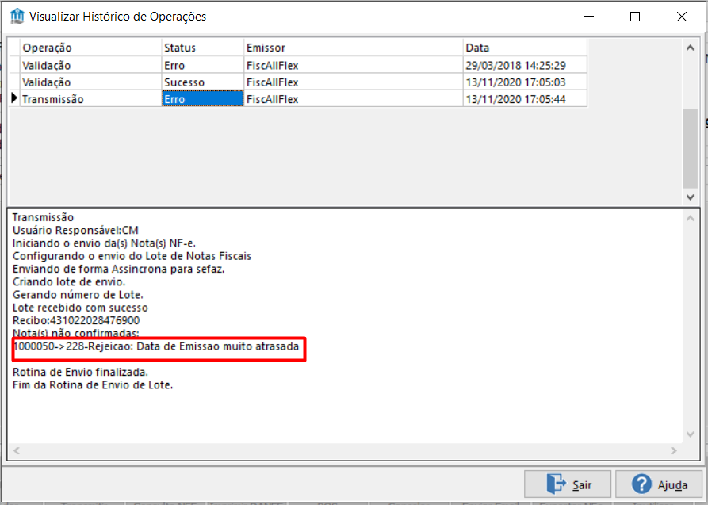The image size is (708, 505).
Task: Click the highlighted Erro status cell
Action: pos(203,99)
